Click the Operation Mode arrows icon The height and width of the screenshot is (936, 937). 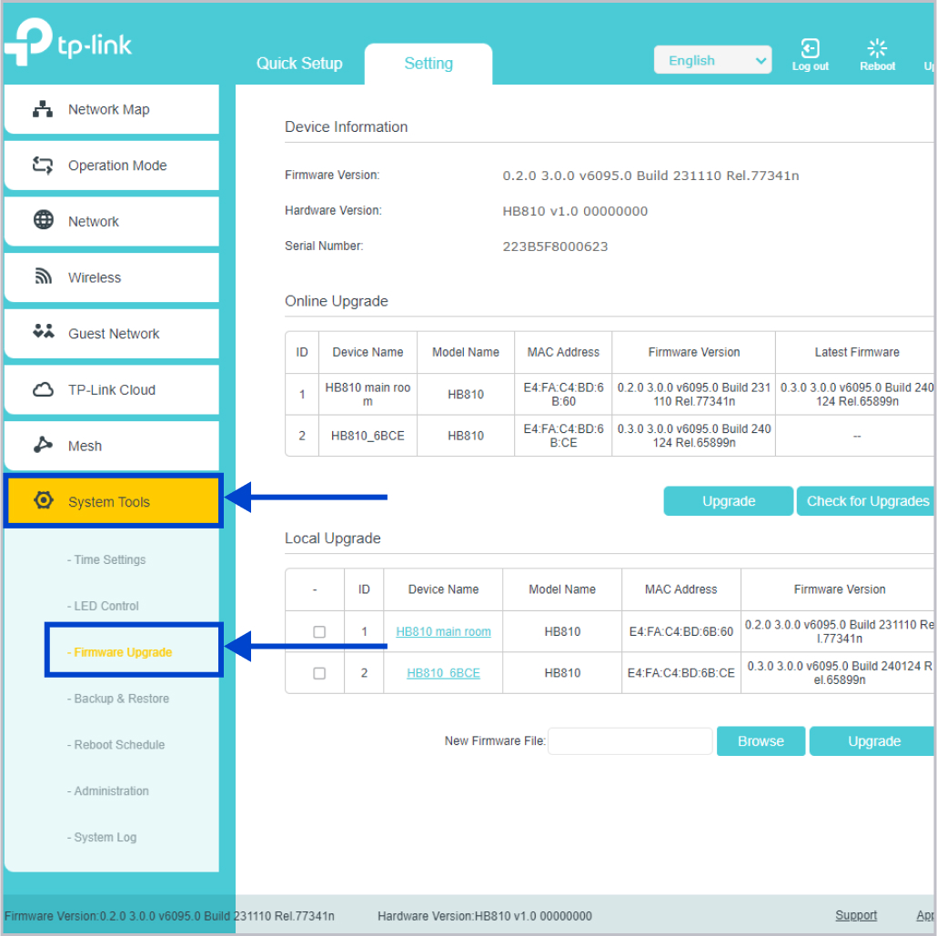click(x=43, y=165)
